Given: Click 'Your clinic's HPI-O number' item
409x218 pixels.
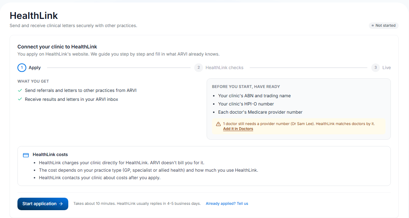Looking at the screenshot, I should click(246, 104).
